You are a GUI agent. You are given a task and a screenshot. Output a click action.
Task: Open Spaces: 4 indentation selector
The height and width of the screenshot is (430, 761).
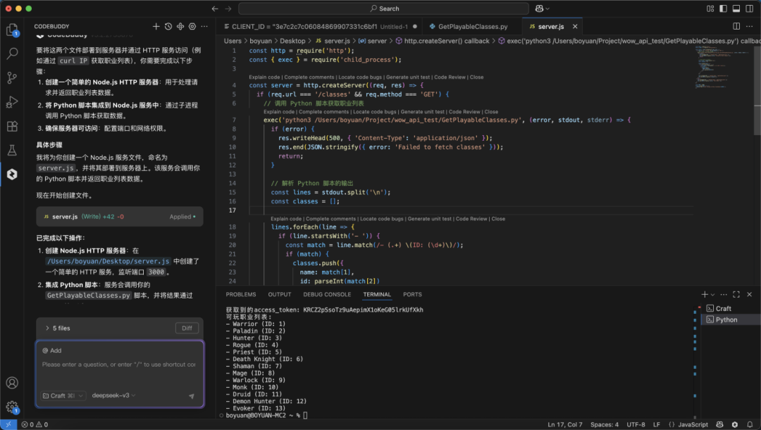pyautogui.click(x=605, y=424)
